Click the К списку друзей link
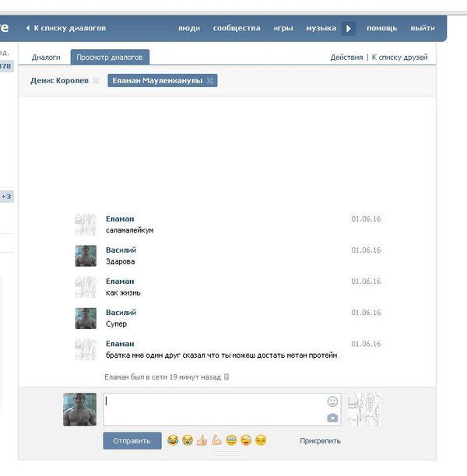Screen dimensions: 467x476 399,58
